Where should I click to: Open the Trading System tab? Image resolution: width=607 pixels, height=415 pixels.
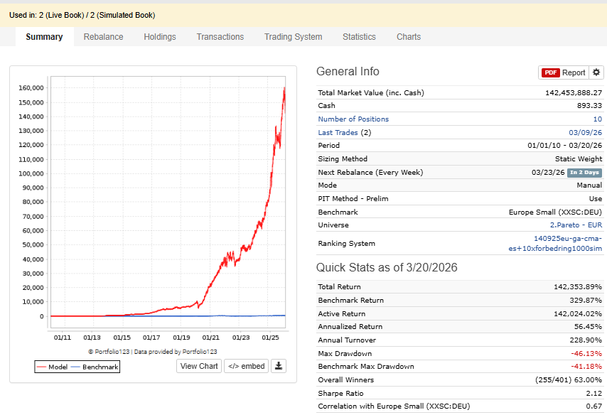[293, 37]
